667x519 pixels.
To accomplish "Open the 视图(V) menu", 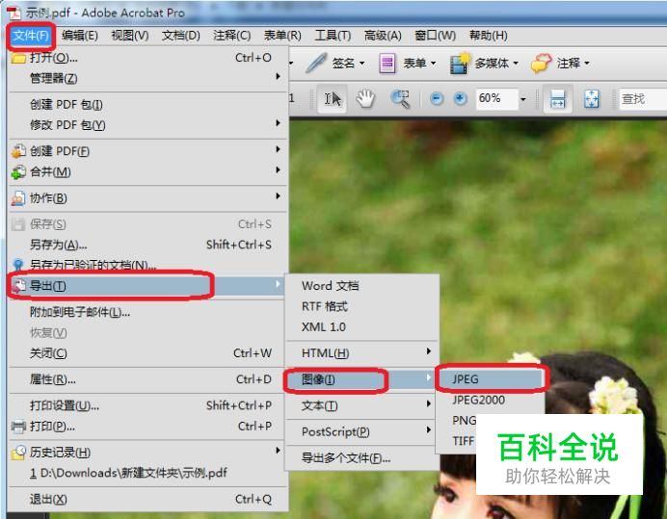I will click(x=130, y=36).
